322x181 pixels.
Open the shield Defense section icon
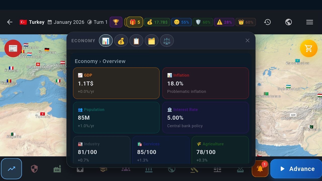tap(34, 169)
